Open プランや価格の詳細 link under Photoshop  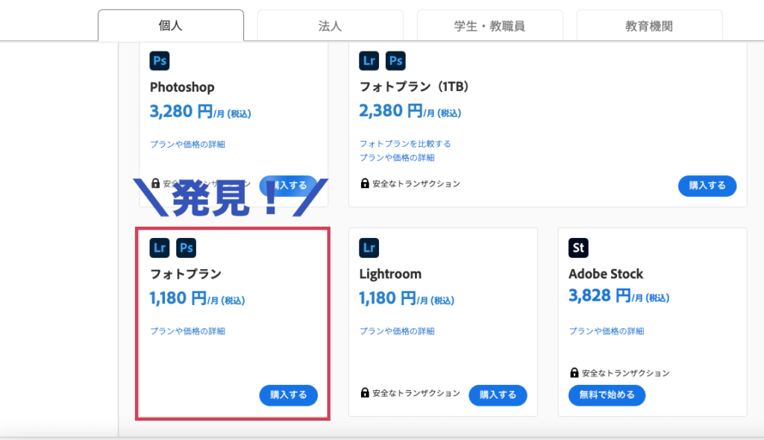tap(187, 144)
